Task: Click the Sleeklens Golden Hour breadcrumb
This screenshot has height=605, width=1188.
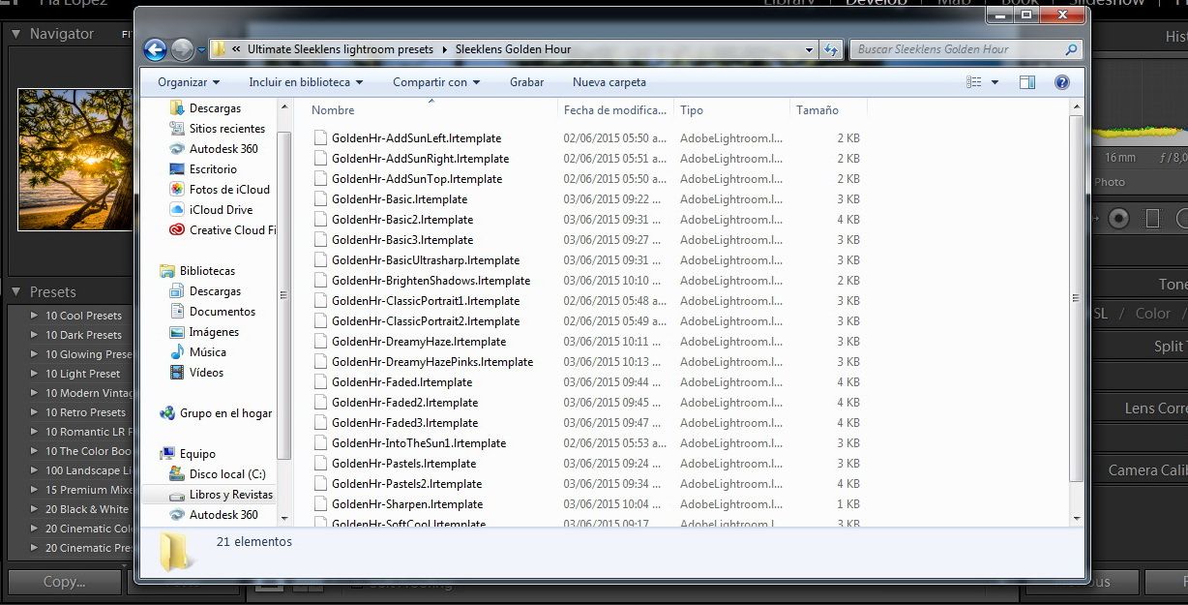Action: [513, 49]
